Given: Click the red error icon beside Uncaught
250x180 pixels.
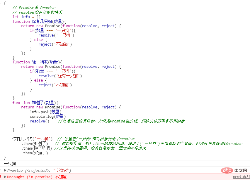Looking at the screenshot, I should click(1, 176).
